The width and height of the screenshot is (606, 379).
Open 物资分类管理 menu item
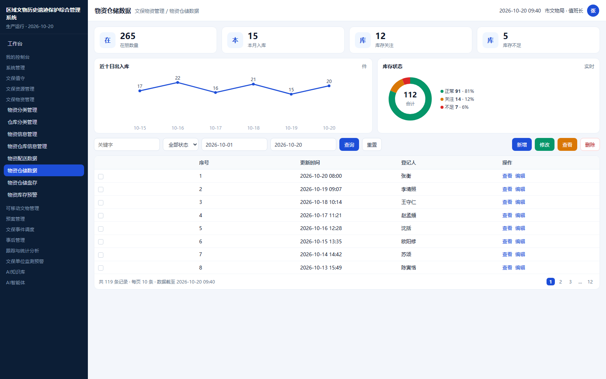pyautogui.click(x=44, y=110)
